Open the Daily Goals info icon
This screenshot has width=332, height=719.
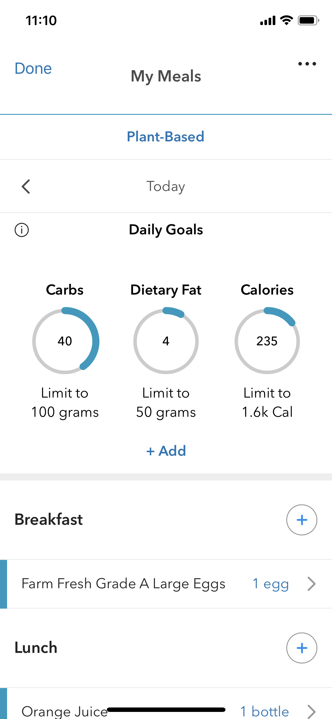[x=22, y=230]
